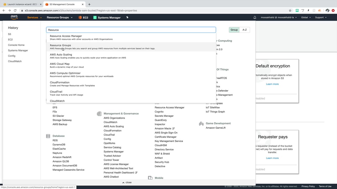The image size is (337, 189).
Task: Open the EC2 shortcut in the navbar
Action: [83, 18]
